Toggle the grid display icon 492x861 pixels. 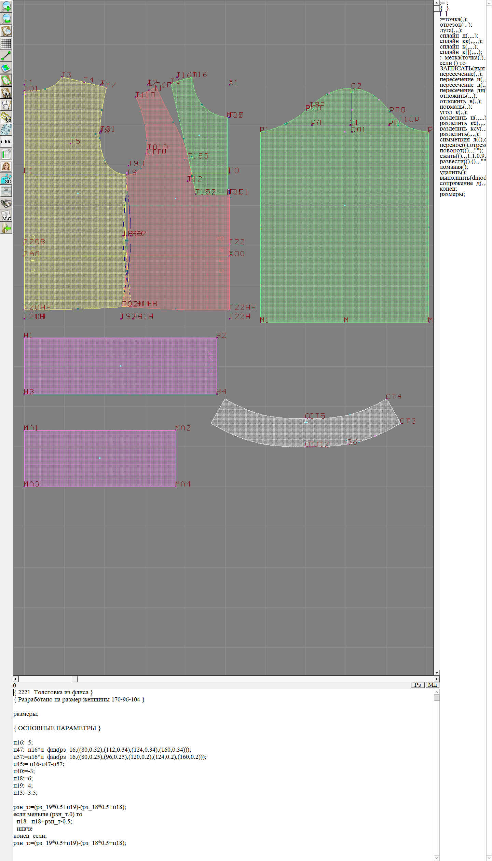6,43
